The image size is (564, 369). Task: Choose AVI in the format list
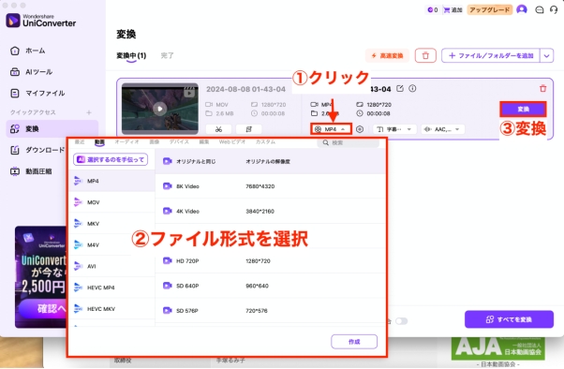coord(111,266)
